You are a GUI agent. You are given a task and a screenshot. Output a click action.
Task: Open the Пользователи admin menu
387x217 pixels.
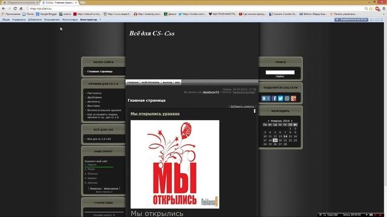tap(52, 20)
